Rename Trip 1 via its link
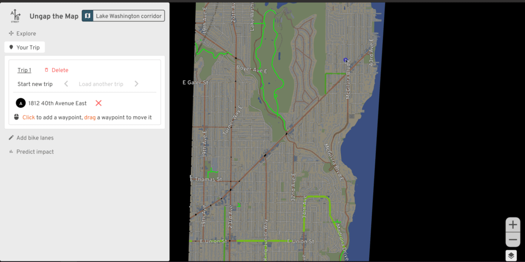The width and height of the screenshot is (525, 262). (x=25, y=70)
